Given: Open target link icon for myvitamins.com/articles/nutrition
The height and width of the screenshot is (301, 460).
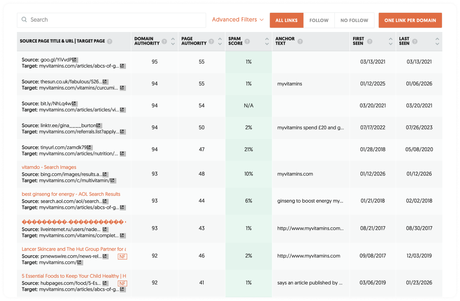Looking at the screenshot, I should point(123,154).
